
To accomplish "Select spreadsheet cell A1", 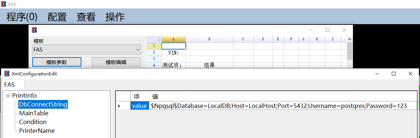I will (x=174, y=46).
